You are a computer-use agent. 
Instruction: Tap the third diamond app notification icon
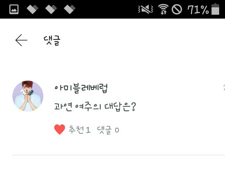click(70, 9)
